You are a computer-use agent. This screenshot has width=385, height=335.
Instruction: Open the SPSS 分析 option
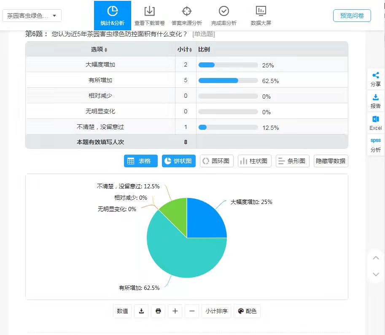375,145
